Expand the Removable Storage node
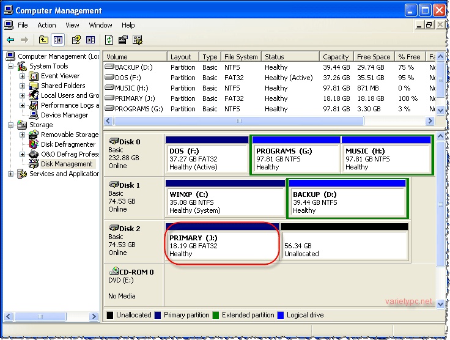 pyautogui.click(x=22, y=135)
